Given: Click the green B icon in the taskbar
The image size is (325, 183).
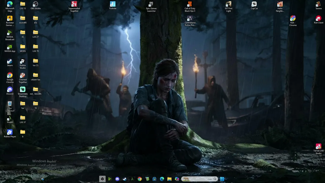Looking at the screenshot, I should [147, 179].
